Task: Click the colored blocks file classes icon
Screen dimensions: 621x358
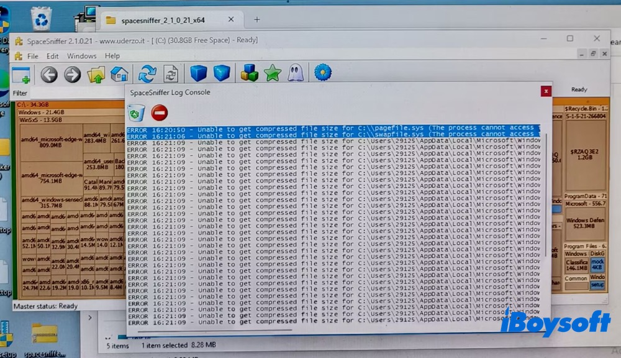Action: pos(250,73)
